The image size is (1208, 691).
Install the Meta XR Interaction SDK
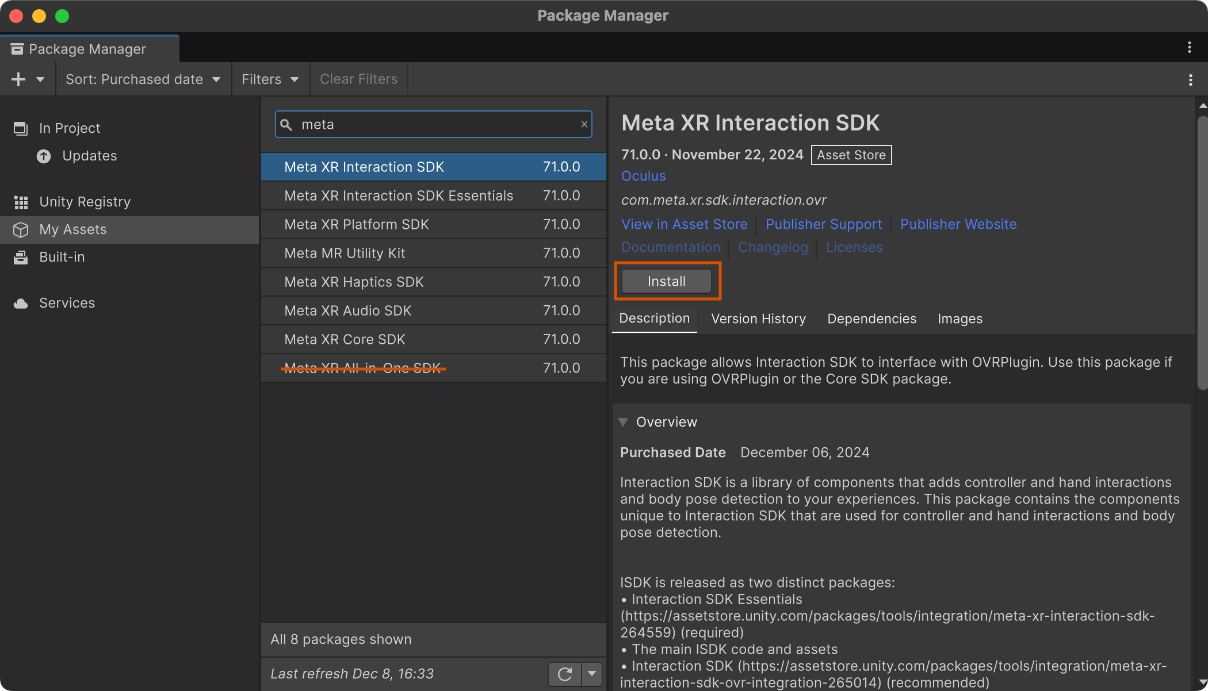click(666, 281)
